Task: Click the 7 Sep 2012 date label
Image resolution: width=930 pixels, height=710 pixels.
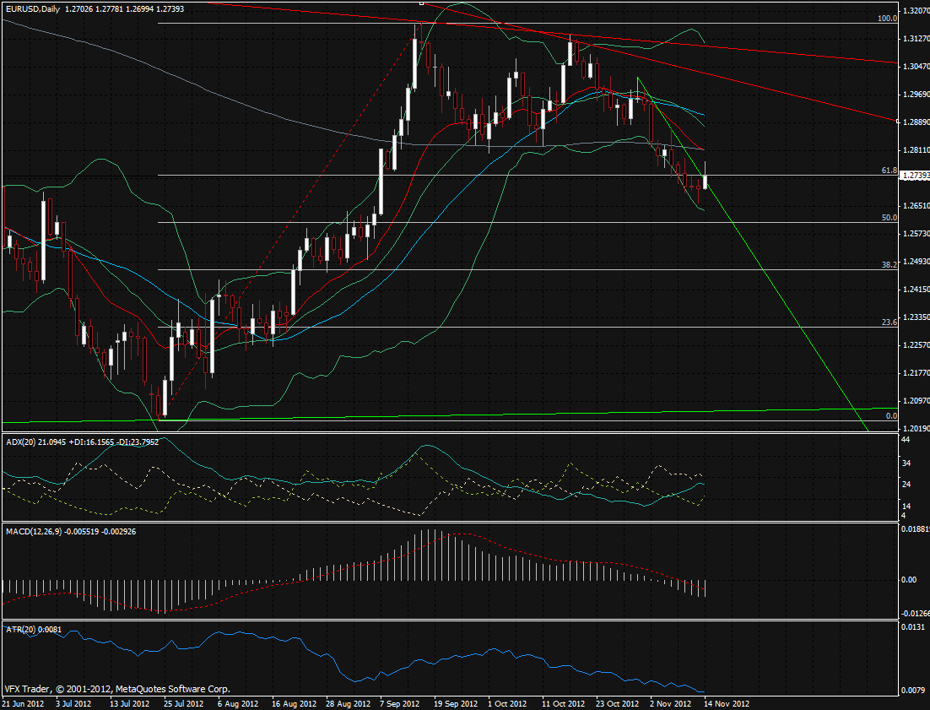Action: click(401, 702)
